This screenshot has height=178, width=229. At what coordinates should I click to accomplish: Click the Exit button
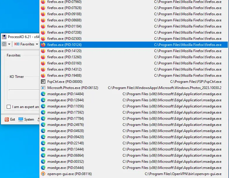10,119
